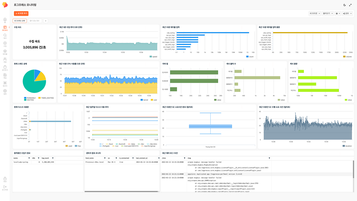Open the 공유 (Share) dropdown
Image resolution: width=357 pixels, height=201 pixels.
(347, 13)
